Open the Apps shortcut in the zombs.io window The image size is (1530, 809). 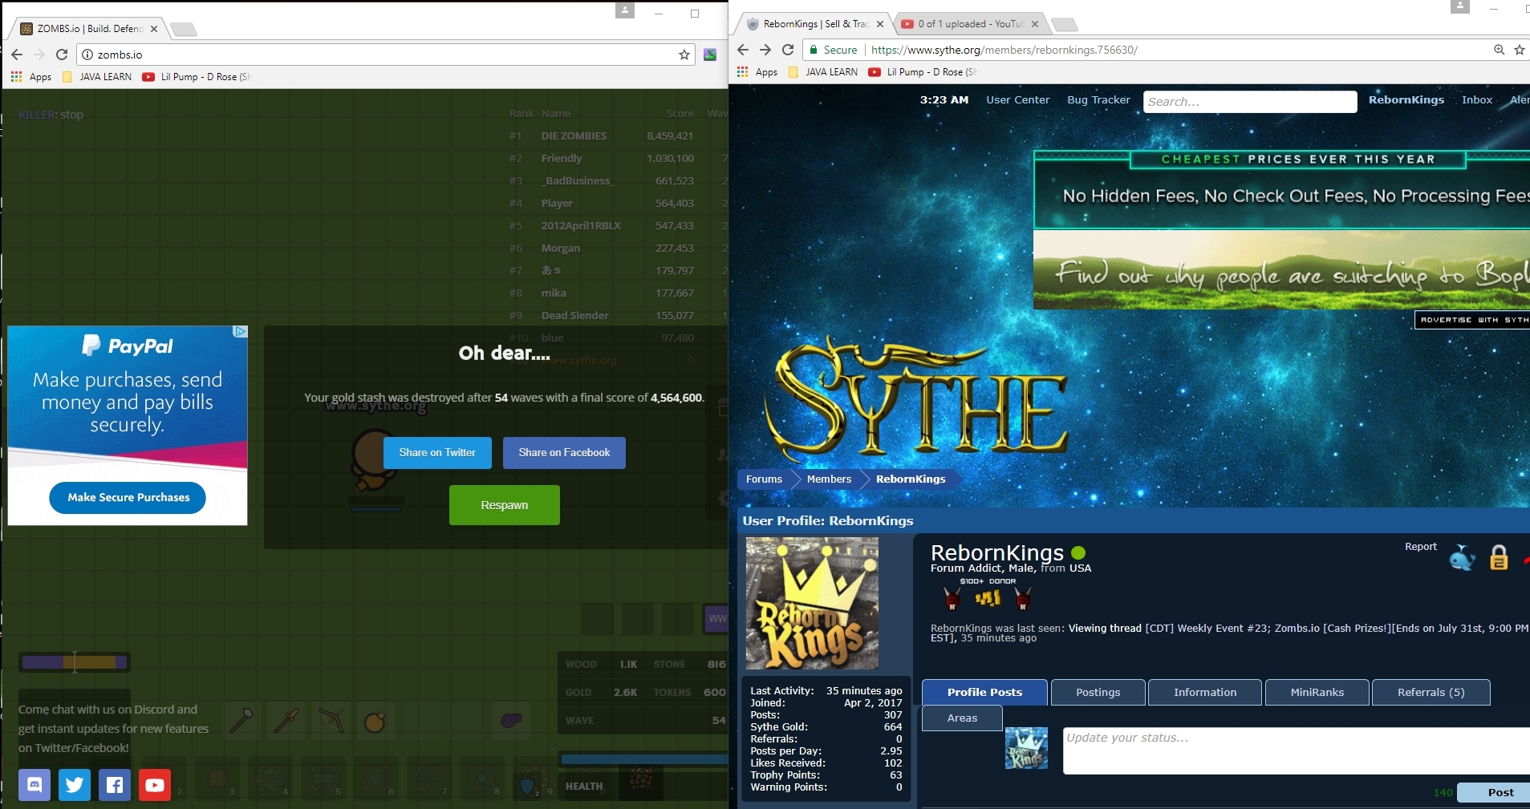31,77
